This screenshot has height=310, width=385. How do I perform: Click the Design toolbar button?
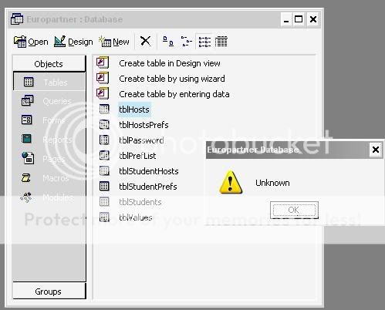point(73,42)
